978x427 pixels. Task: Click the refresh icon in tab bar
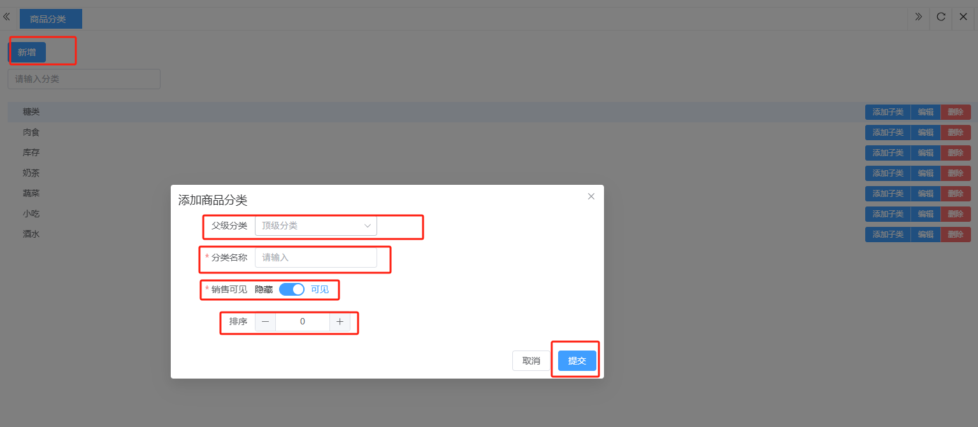pyautogui.click(x=940, y=17)
